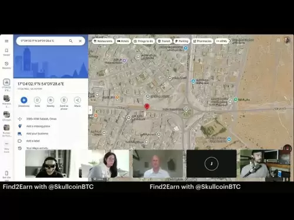The width and height of the screenshot is (294, 220).
Task: Click inside the coordinates search field
Action: 43,41
